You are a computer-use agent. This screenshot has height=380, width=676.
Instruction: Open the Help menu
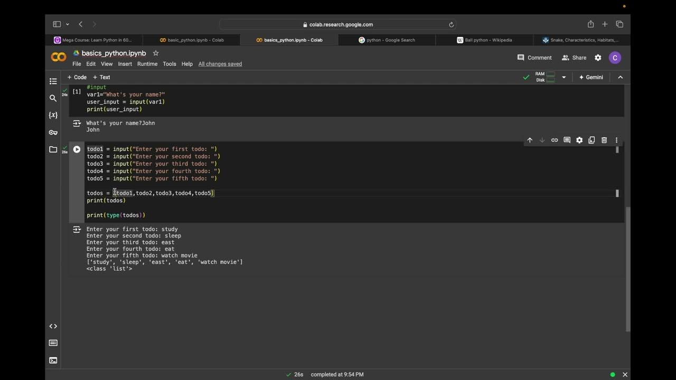coord(187,64)
